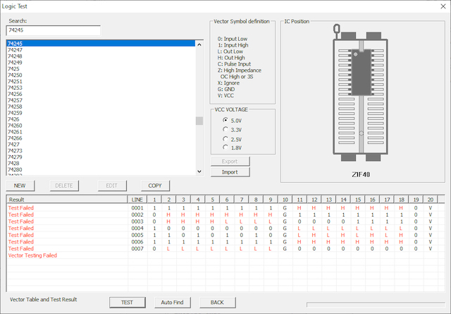Click the BACK button
Viewport: 451px width, 314px height.
coord(218,303)
